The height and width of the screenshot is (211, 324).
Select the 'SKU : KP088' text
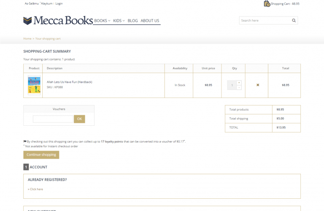click(x=55, y=87)
